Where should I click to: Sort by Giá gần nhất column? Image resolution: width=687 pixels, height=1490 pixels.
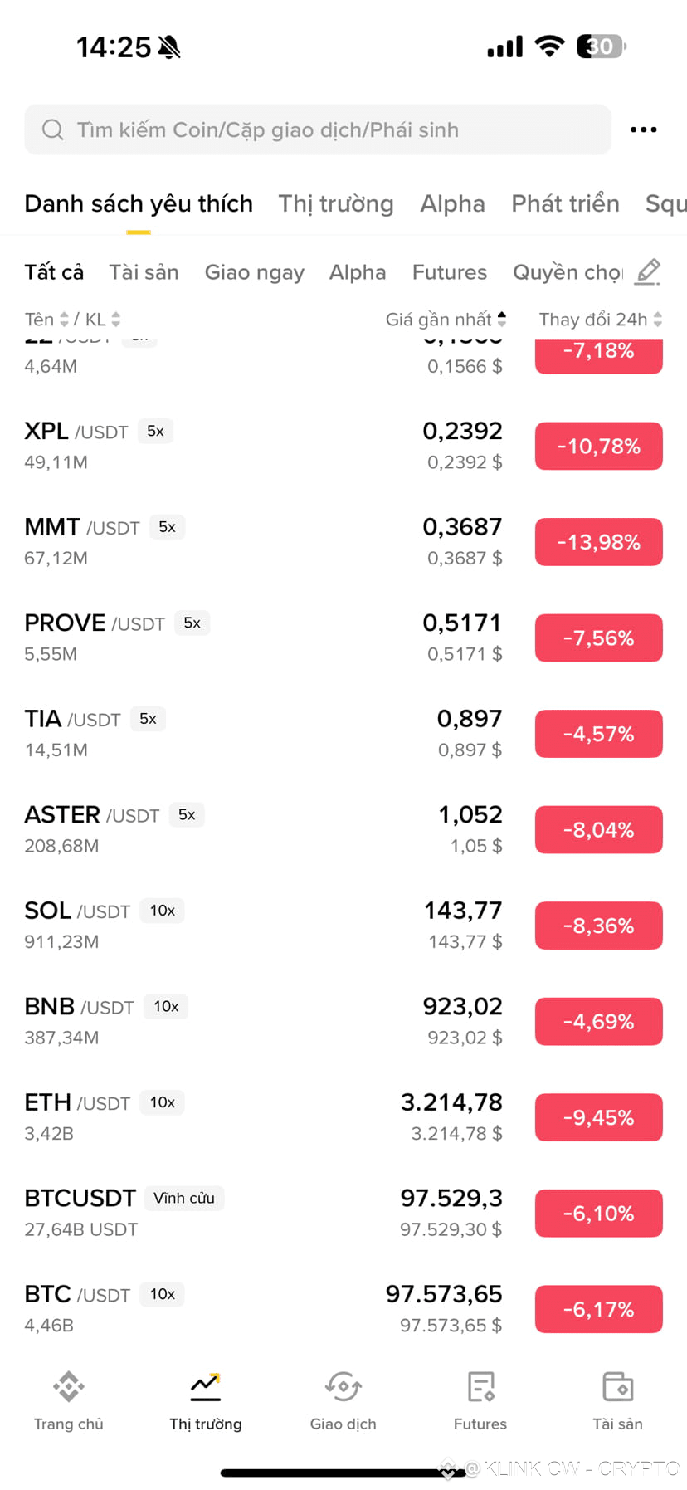[x=446, y=320]
